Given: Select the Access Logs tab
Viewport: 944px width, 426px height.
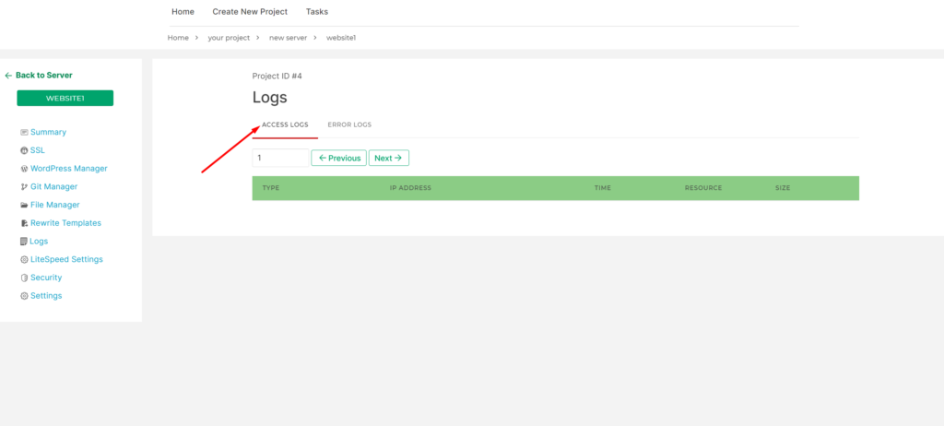Looking at the screenshot, I should [285, 124].
